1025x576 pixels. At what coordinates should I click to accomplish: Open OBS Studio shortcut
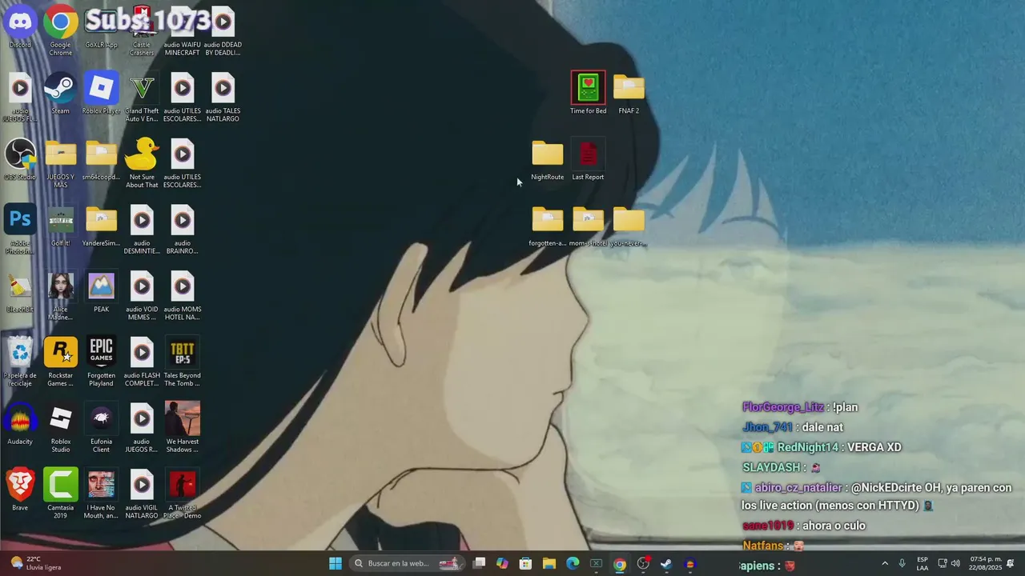click(x=20, y=159)
